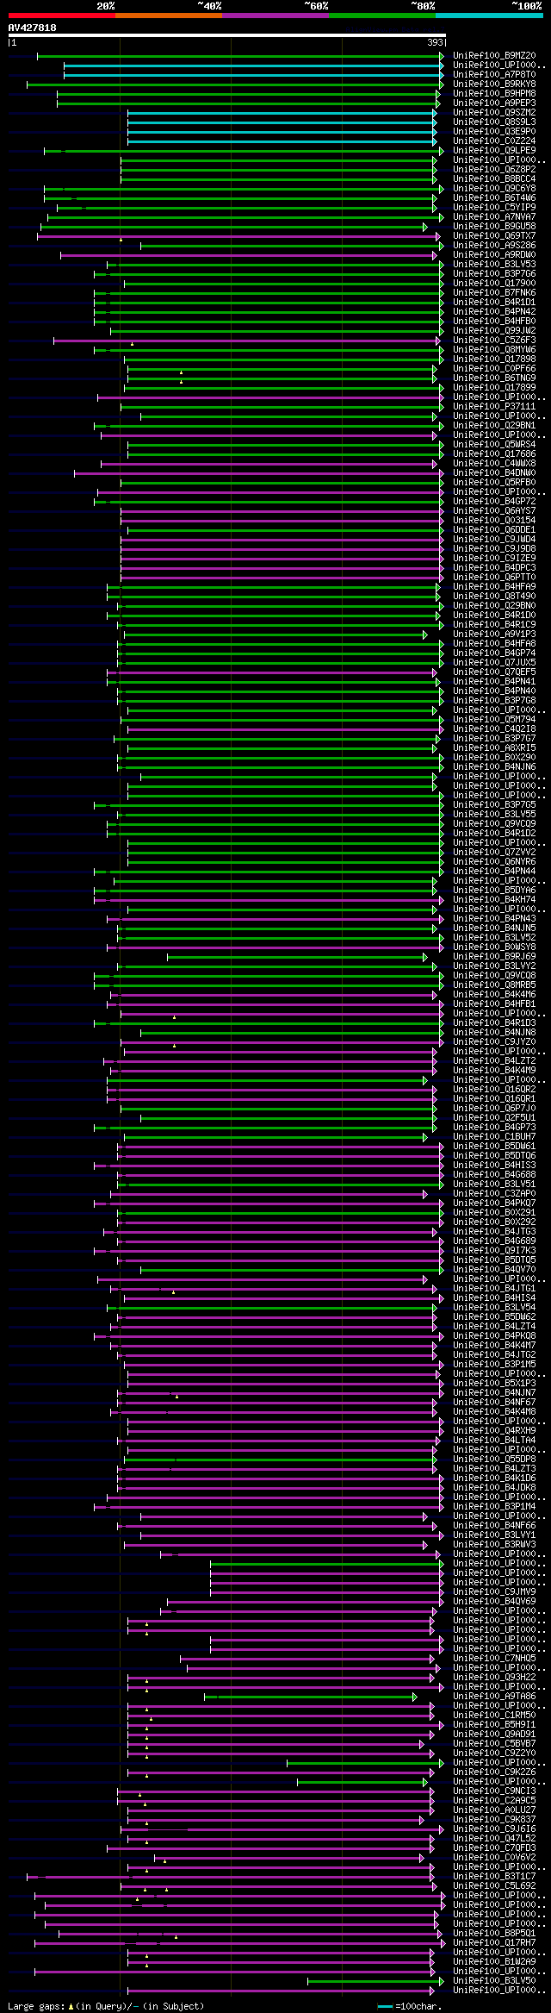Image resolution: width=551 pixels, height=2013 pixels.
Task: Pick the UniRef100_Q6AYS7 hit name
Action: (494, 511)
